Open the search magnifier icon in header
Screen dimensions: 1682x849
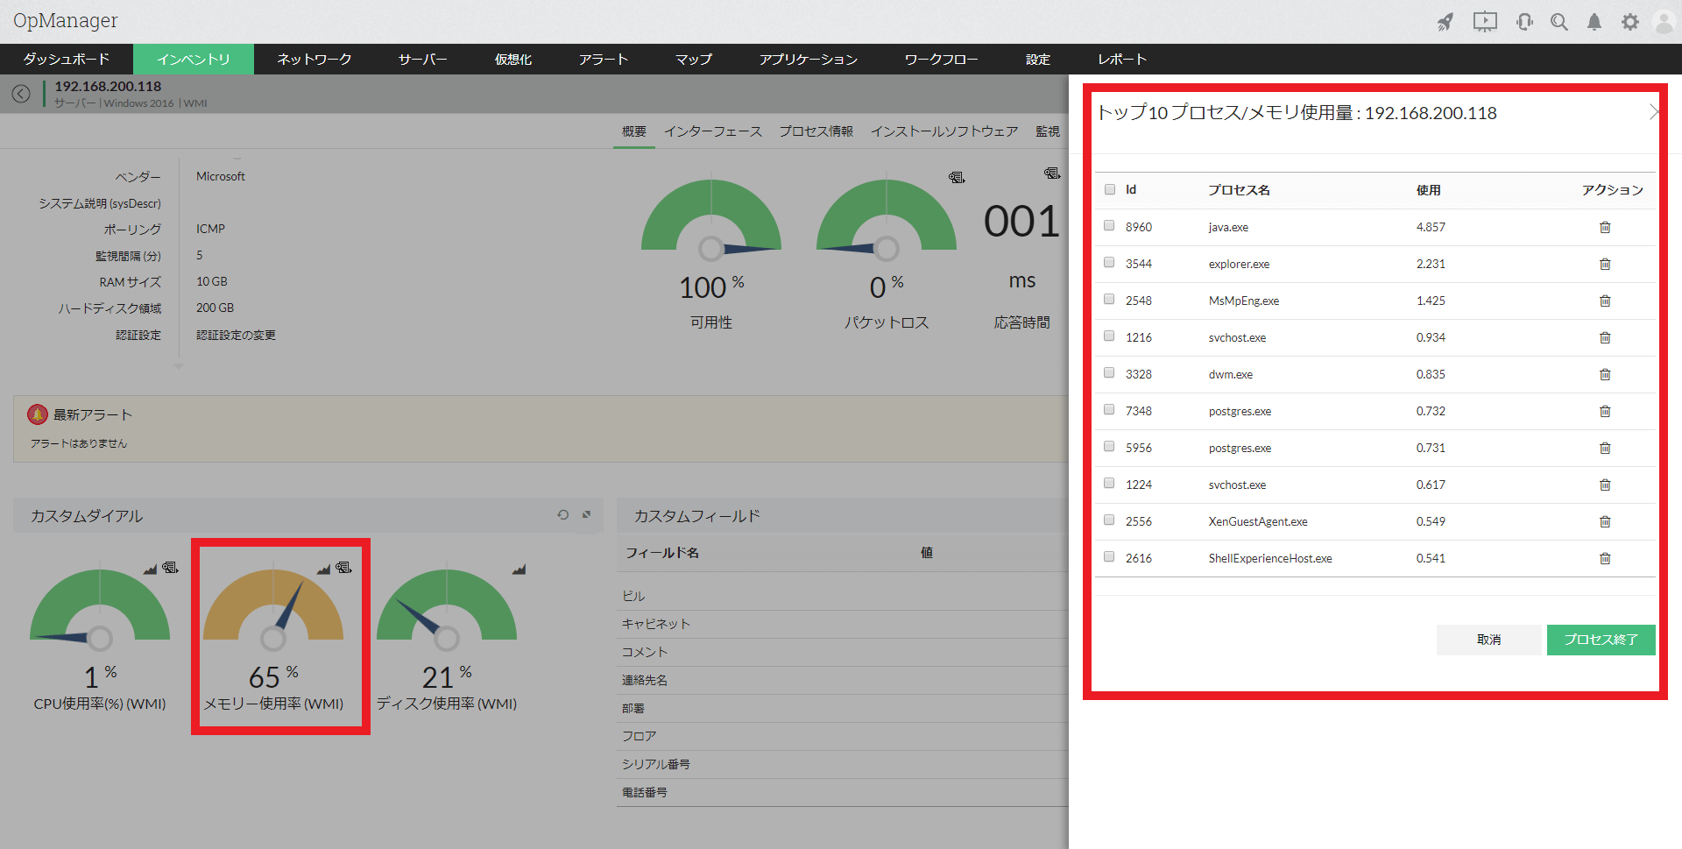click(1558, 22)
